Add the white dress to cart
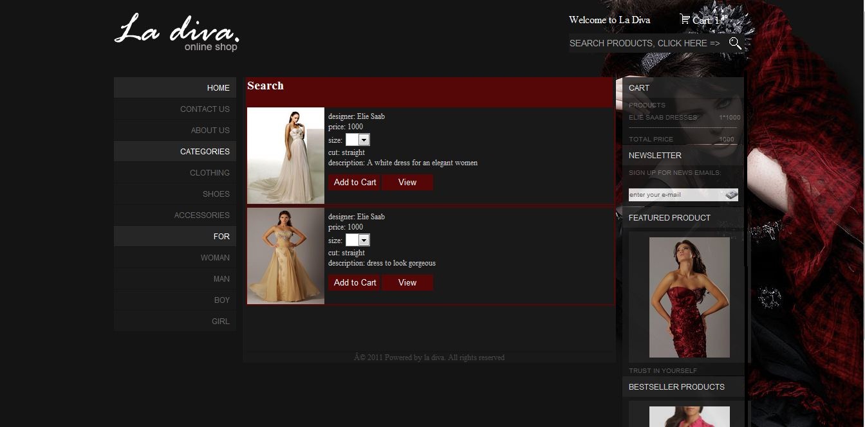 [x=355, y=182]
